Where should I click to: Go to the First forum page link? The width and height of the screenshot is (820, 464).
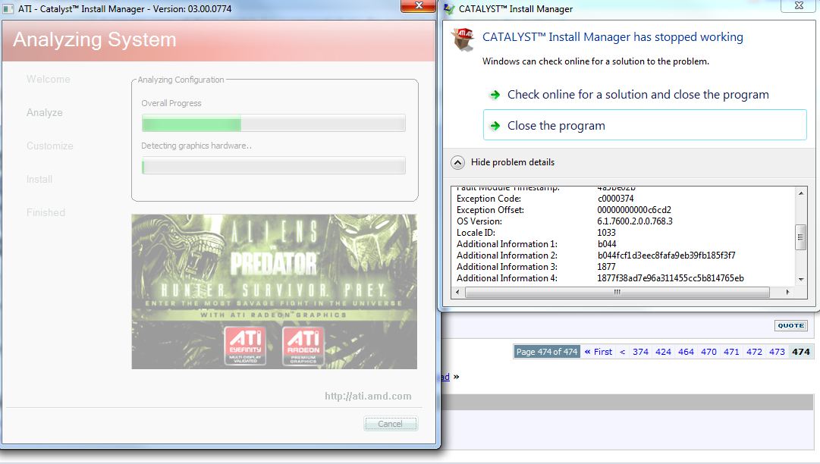tap(599, 352)
